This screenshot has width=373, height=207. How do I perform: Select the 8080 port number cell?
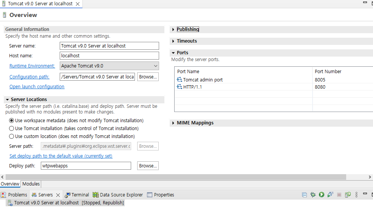tap(320, 87)
